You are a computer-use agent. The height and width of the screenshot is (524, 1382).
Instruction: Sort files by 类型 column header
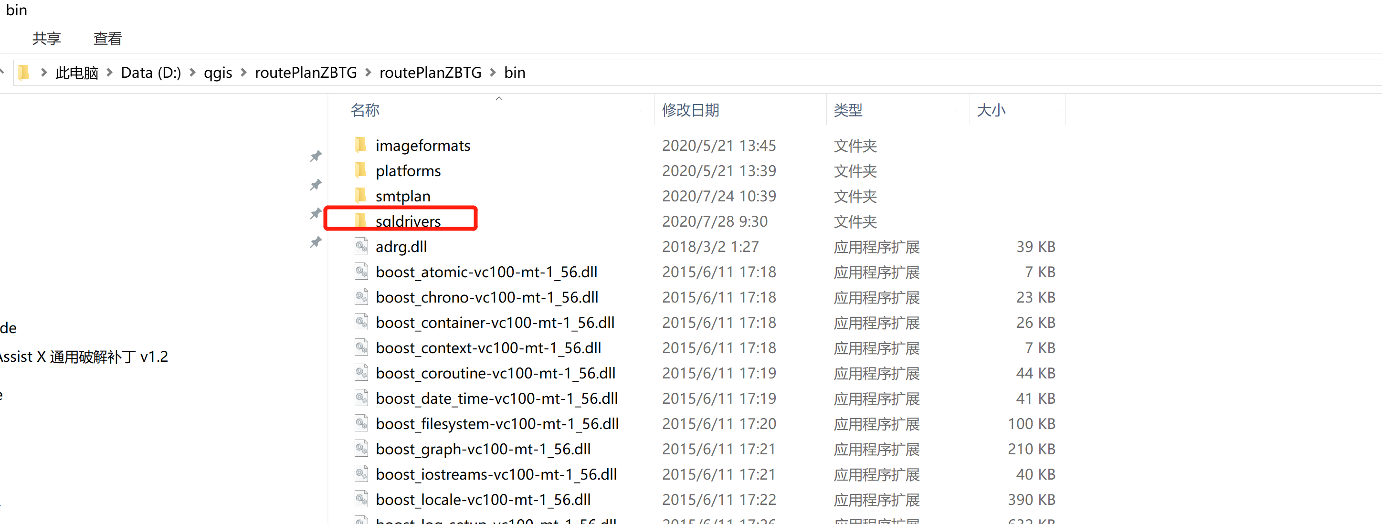pyautogui.click(x=848, y=110)
